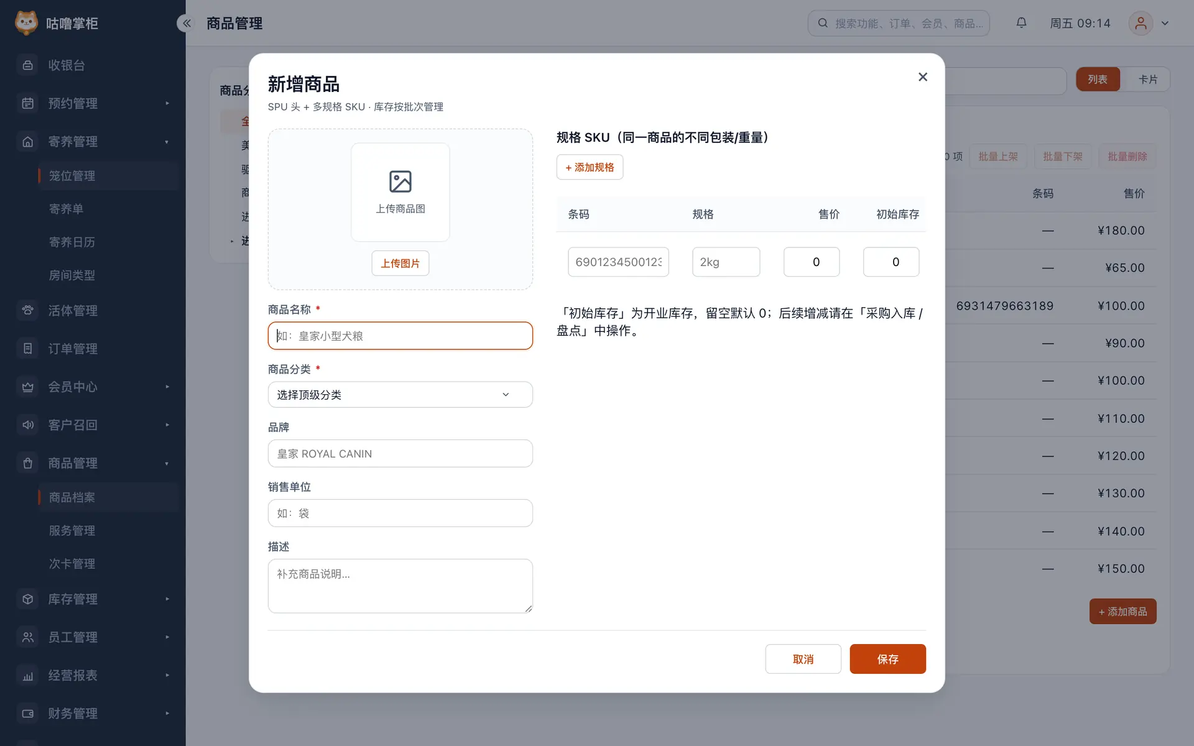Open notifications bell icon

click(1021, 23)
